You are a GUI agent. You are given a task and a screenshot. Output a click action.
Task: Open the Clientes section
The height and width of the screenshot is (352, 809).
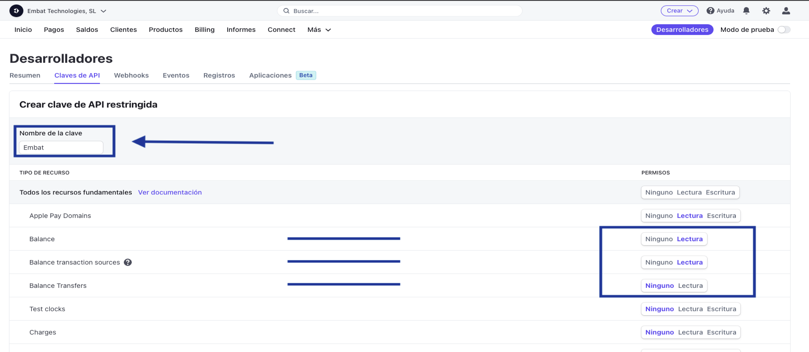pyautogui.click(x=123, y=30)
